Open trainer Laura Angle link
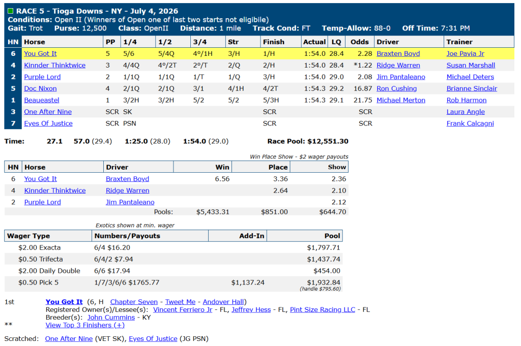This screenshot has height=346, width=521. 466,112
